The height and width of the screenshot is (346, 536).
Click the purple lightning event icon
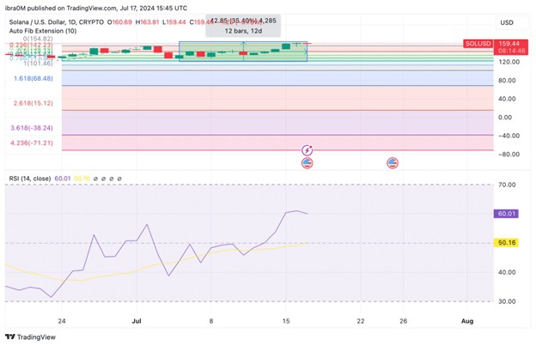pyautogui.click(x=307, y=150)
